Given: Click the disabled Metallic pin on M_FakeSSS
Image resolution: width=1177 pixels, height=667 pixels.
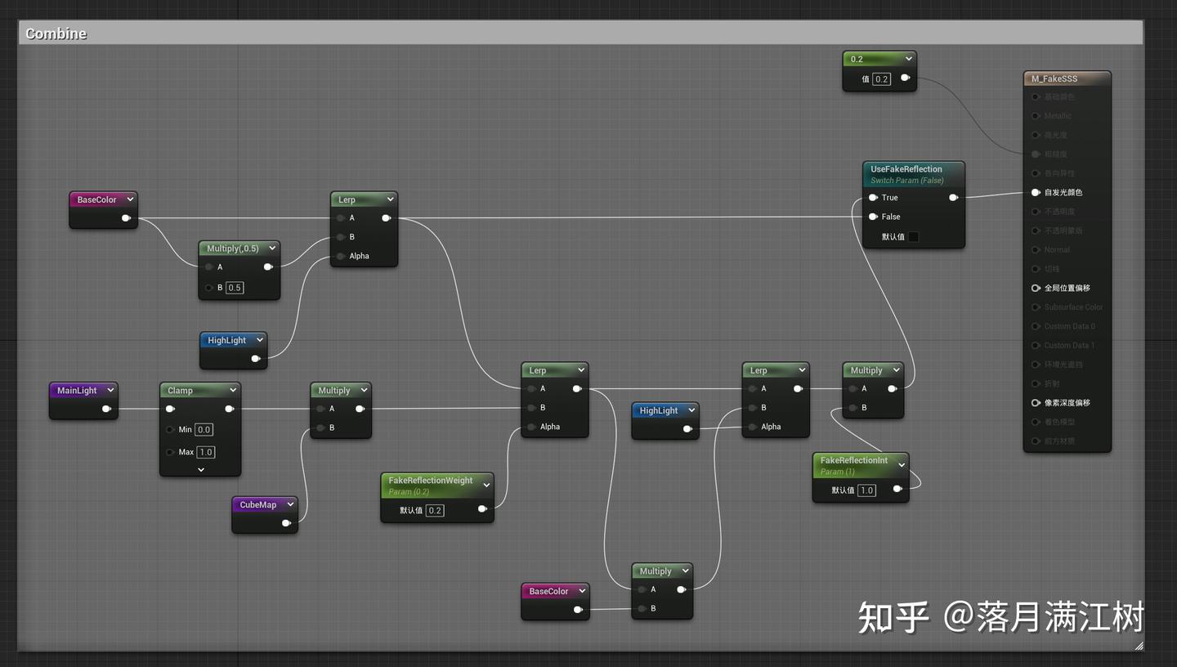Looking at the screenshot, I should 1036,116.
